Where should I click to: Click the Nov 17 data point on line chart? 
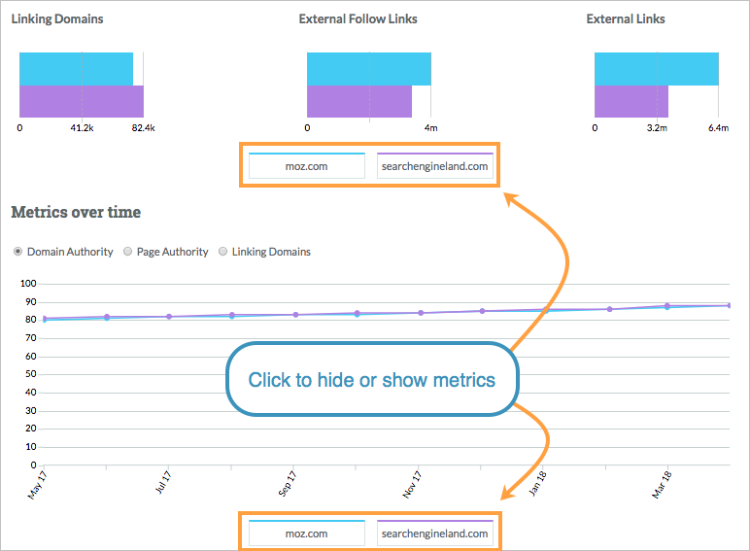(421, 313)
